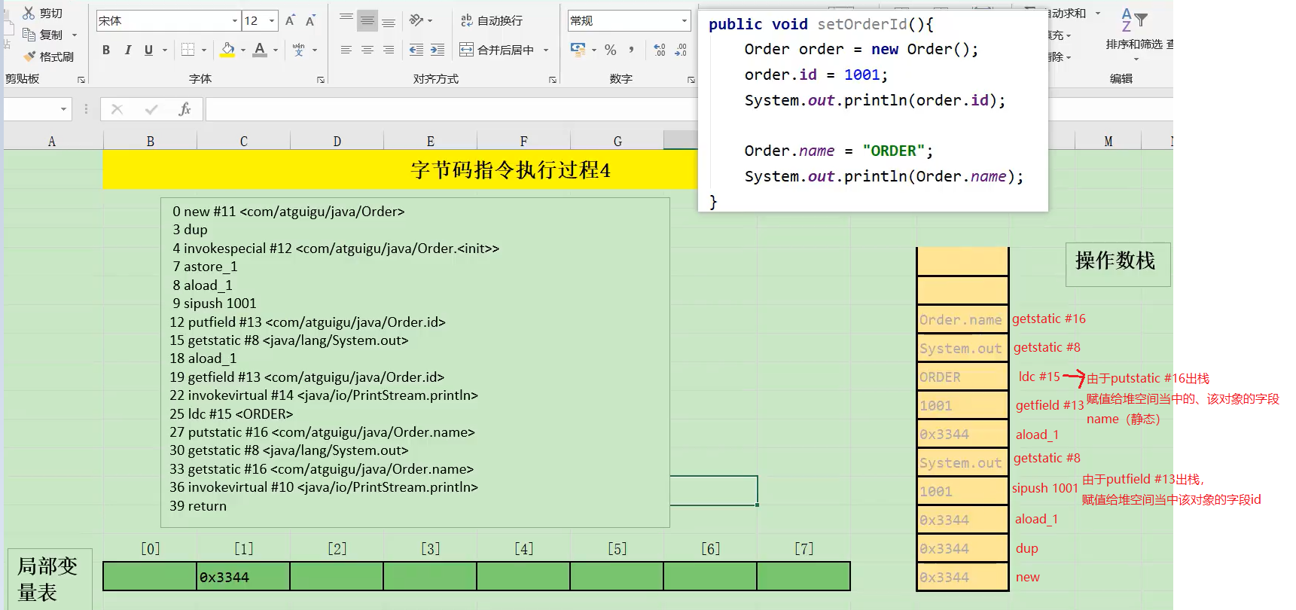Expand the orientation options arrow
Image resolution: width=1296 pixels, height=610 pixels.
pos(430,21)
